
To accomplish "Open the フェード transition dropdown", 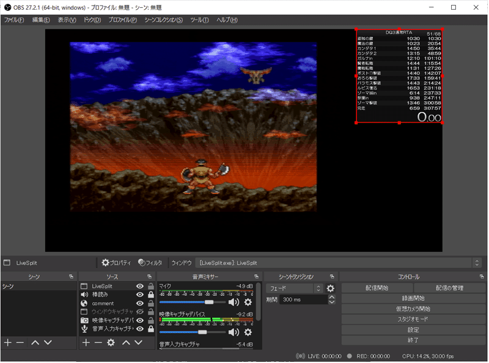I will 294,289.
